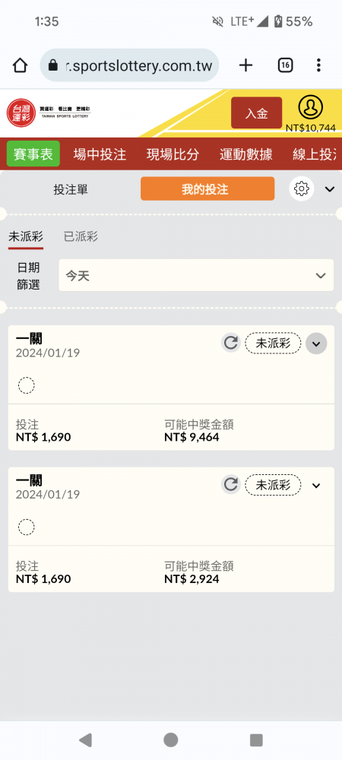The width and height of the screenshot is (342, 760).
Task: Tap the browser home icon
Action: [x=20, y=65]
